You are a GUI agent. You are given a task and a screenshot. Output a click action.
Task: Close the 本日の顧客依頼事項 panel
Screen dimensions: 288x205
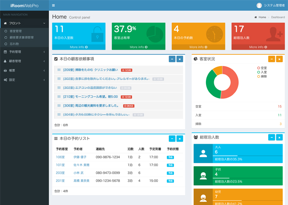pos(180,59)
